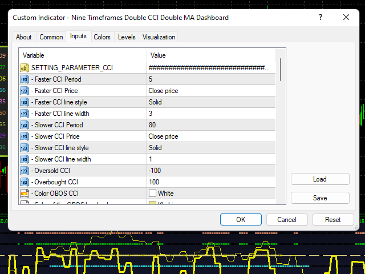This screenshot has height=274, width=365.
Task: Click the icon beside SETTING_PARAMETER_CCI
Action: click(25, 68)
